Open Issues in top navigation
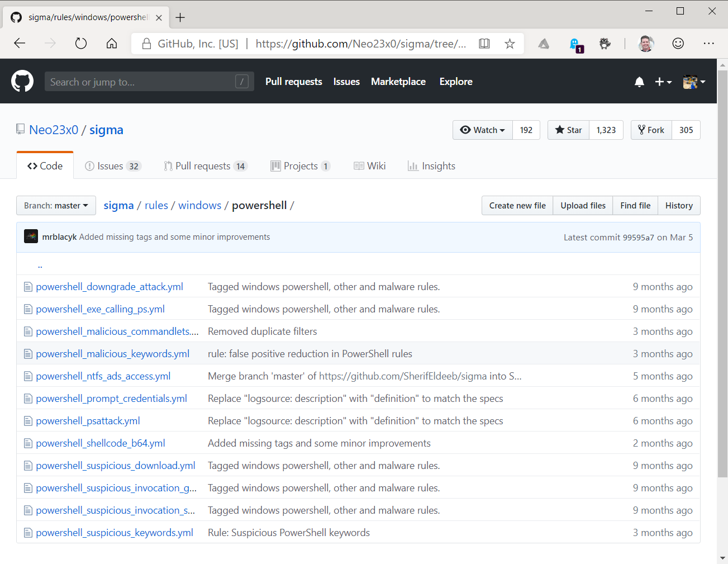This screenshot has width=728, height=564. coord(346,82)
